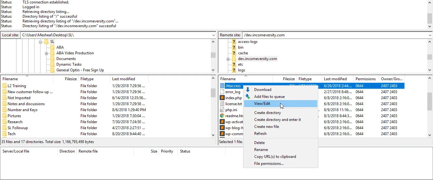Collapse the SL folder tree node

[41, 42]
